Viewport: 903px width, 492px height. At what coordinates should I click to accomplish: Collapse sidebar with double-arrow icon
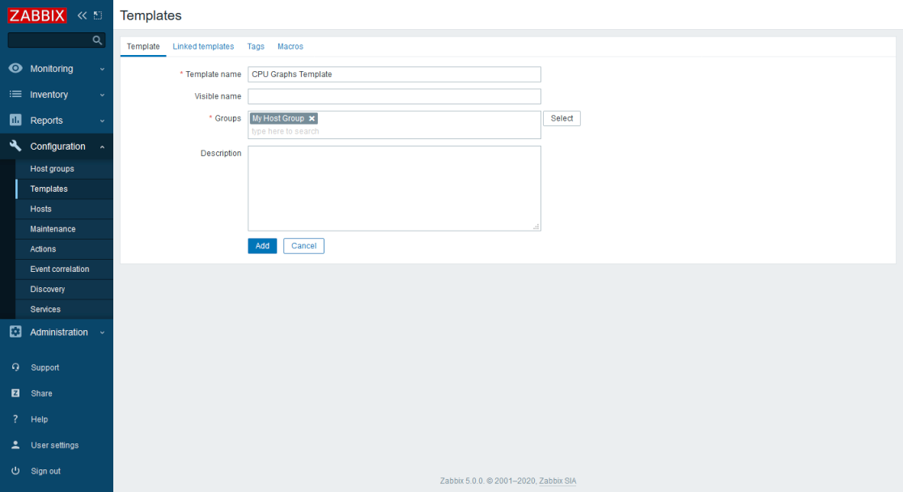(x=83, y=15)
